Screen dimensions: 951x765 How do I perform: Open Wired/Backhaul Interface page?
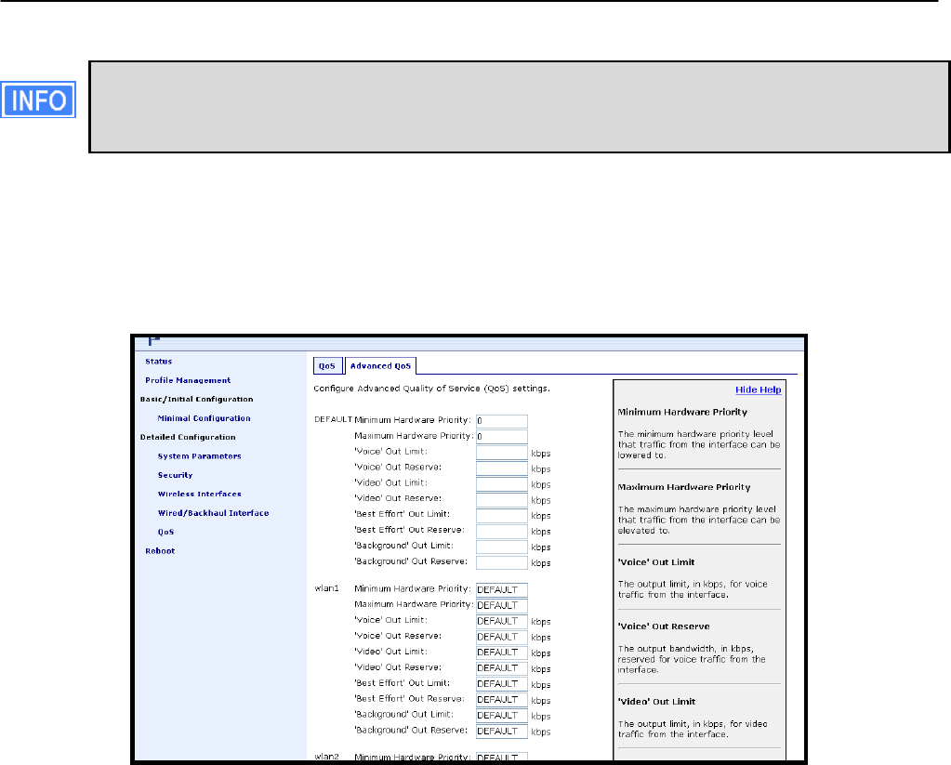click(214, 512)
